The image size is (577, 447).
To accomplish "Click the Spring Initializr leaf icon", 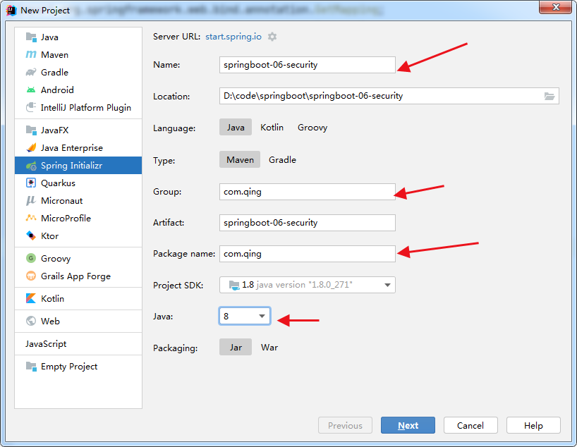I will click(x=31, y=166).
